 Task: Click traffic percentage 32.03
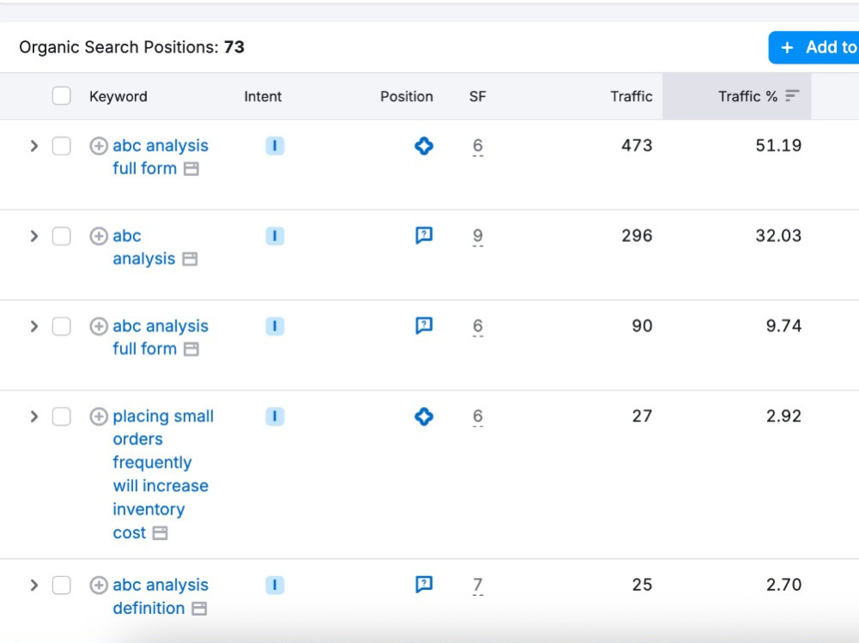778,236
